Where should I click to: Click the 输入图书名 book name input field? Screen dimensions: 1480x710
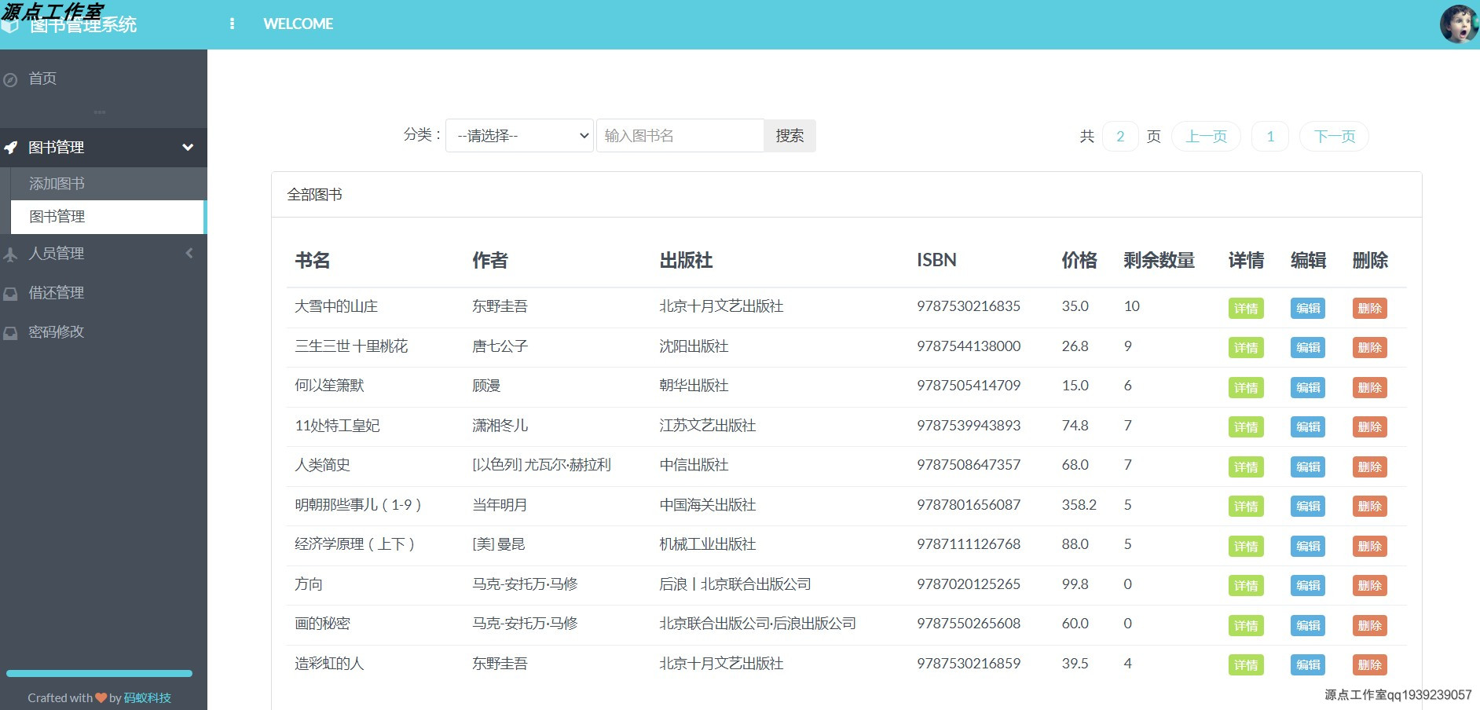pyautogui.click(x=680, y=135)
